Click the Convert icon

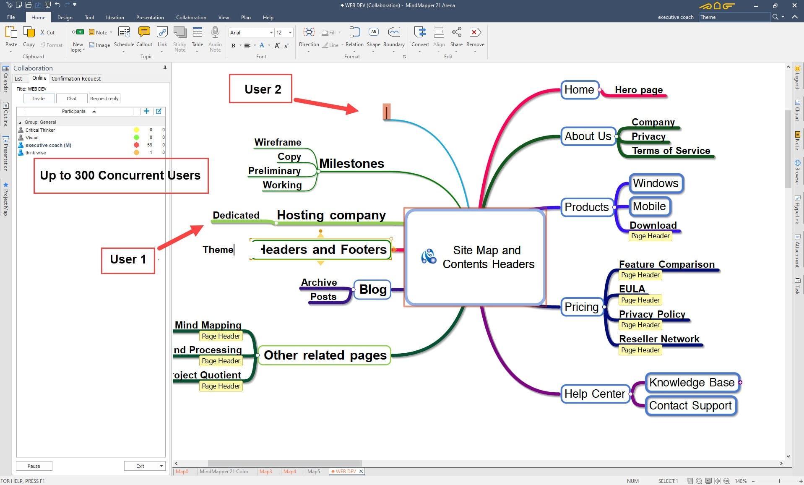coord(420,33)
